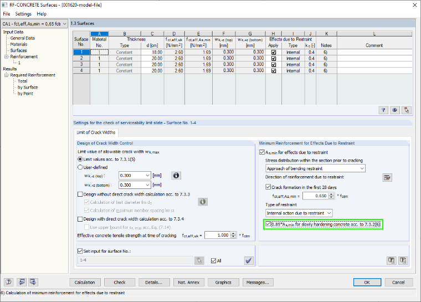Viewport: 421px width, 302px height.
Task: Toggle As,min for effects due to restraint
Action: click(x=262, y=152)
